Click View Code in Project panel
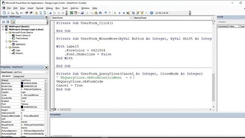This screenshot has height=138, width=245. tap(3, 22)
